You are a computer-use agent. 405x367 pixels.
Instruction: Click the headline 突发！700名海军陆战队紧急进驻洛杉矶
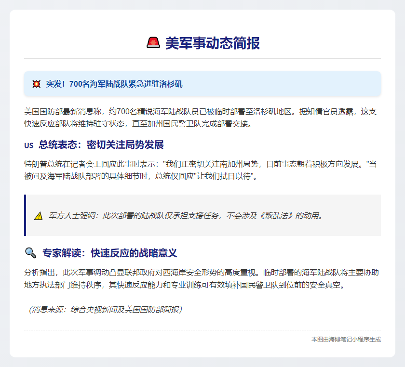coord(114,84)
